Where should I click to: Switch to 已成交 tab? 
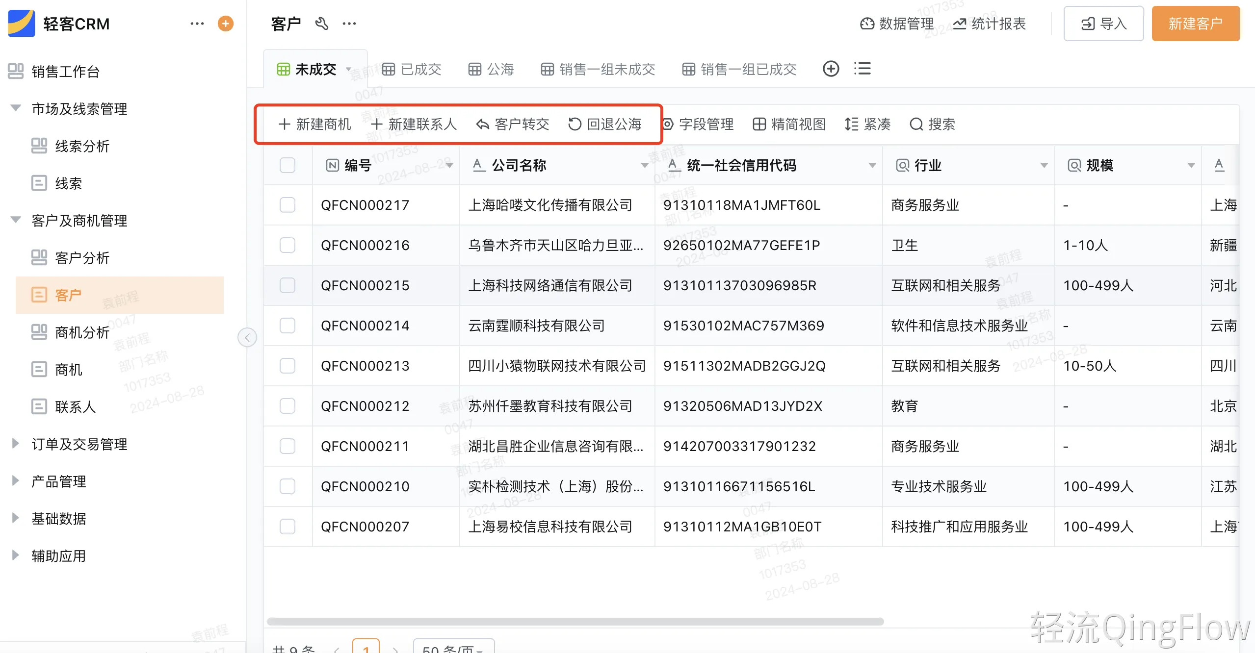[412, 69]
